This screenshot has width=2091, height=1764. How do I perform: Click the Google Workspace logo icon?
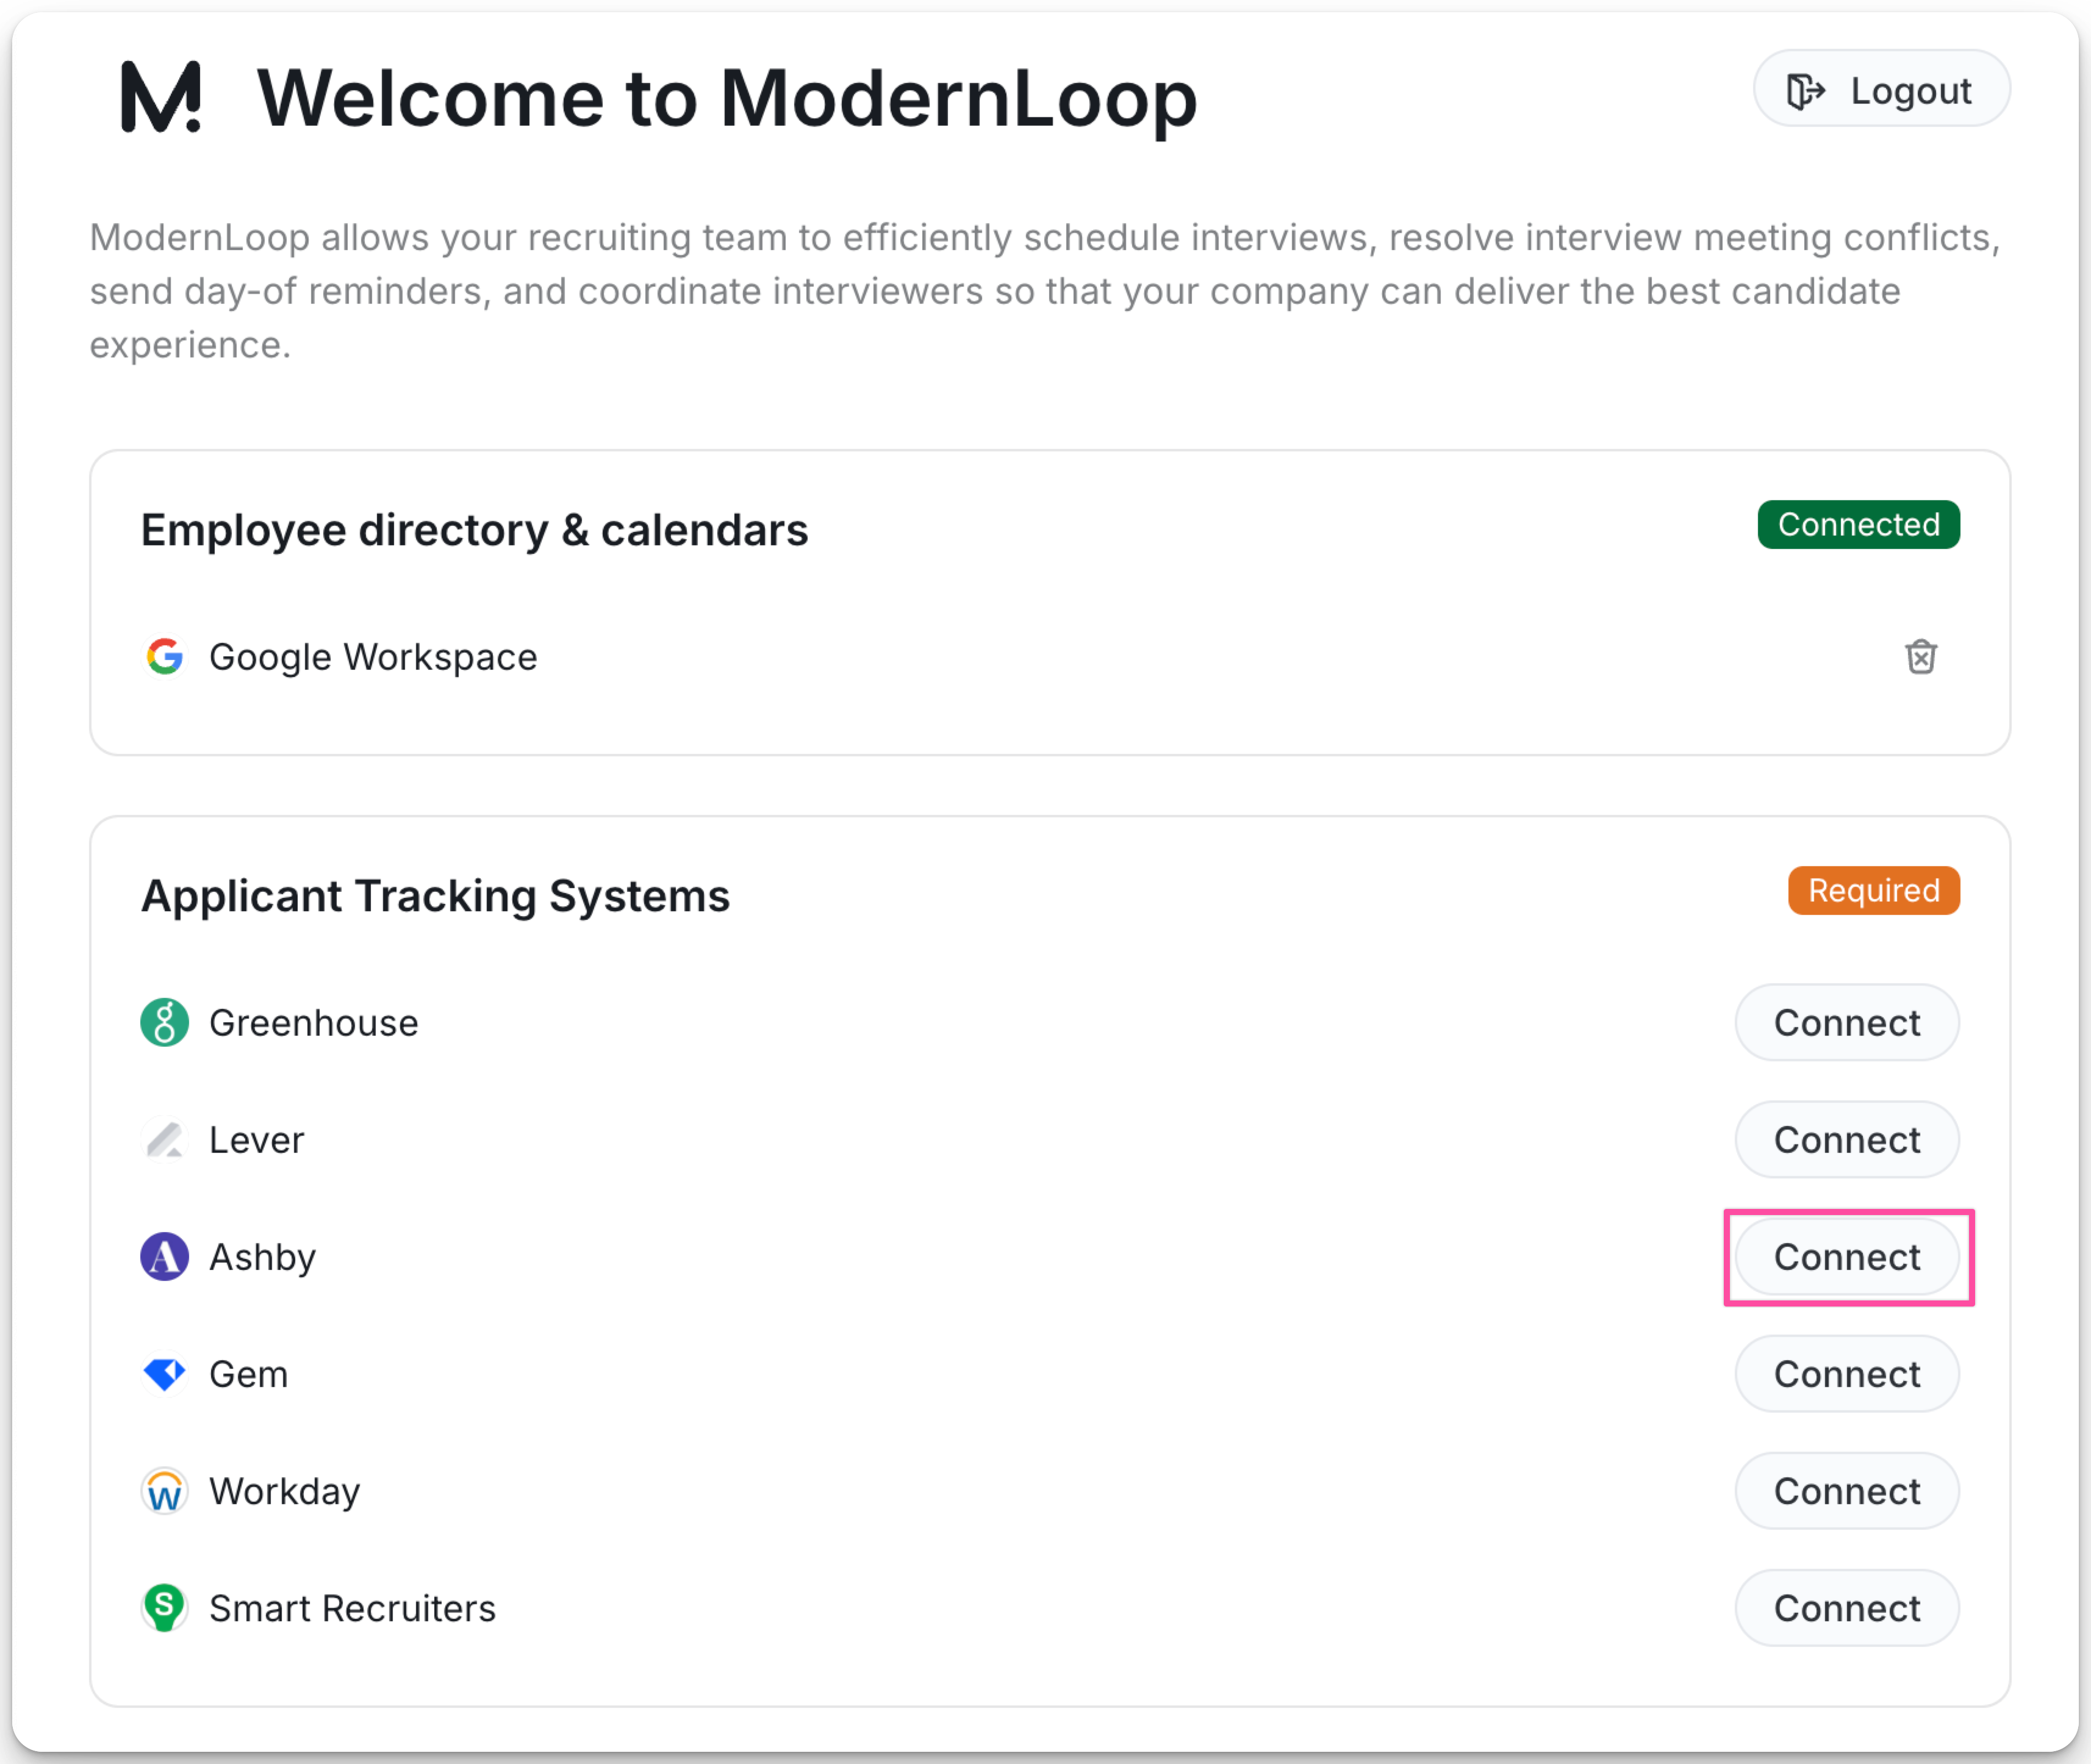pos(165,657)
